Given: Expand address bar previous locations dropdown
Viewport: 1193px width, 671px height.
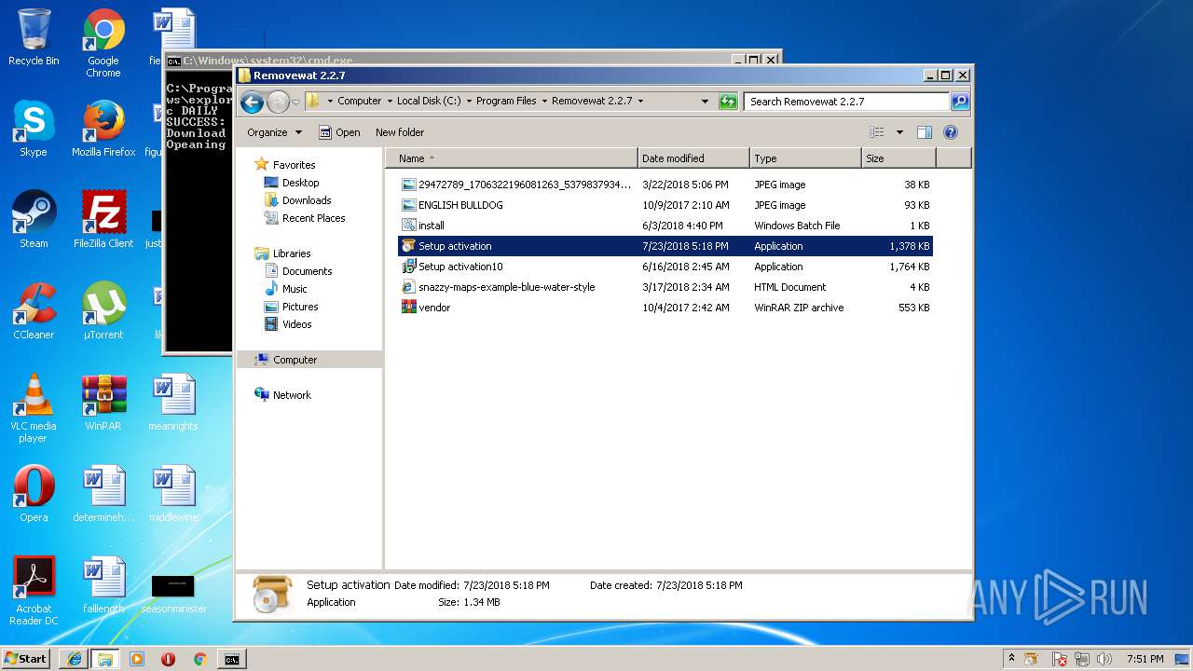Looking at the screenshot, I should pos(705,102).
